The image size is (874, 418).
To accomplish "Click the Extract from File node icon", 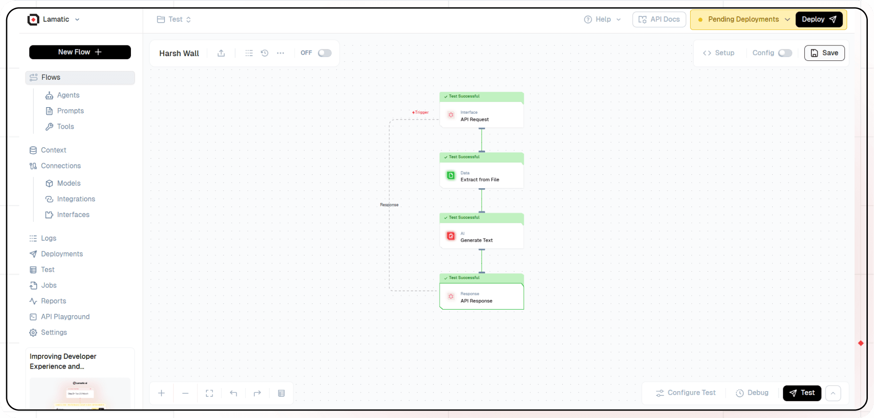I will pyautogui.click(x=451, y=175).
